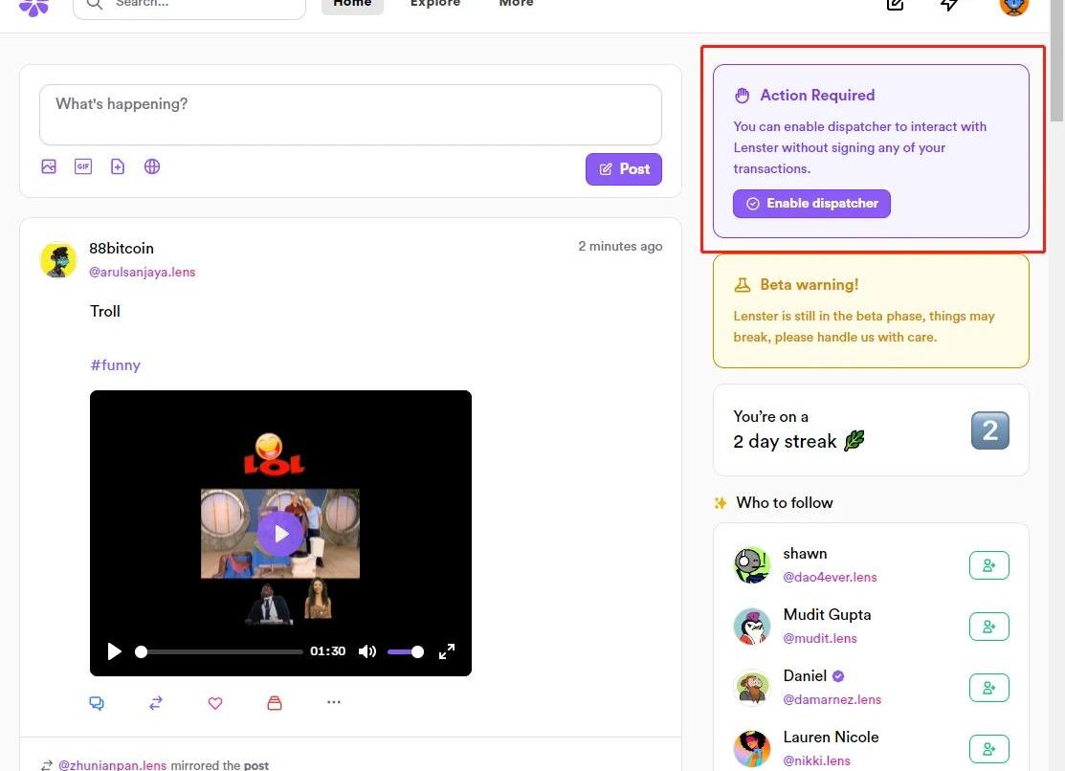Comment on the 88bitcoin post
This screenshot has height=771, width=1065.
point(97,703)
